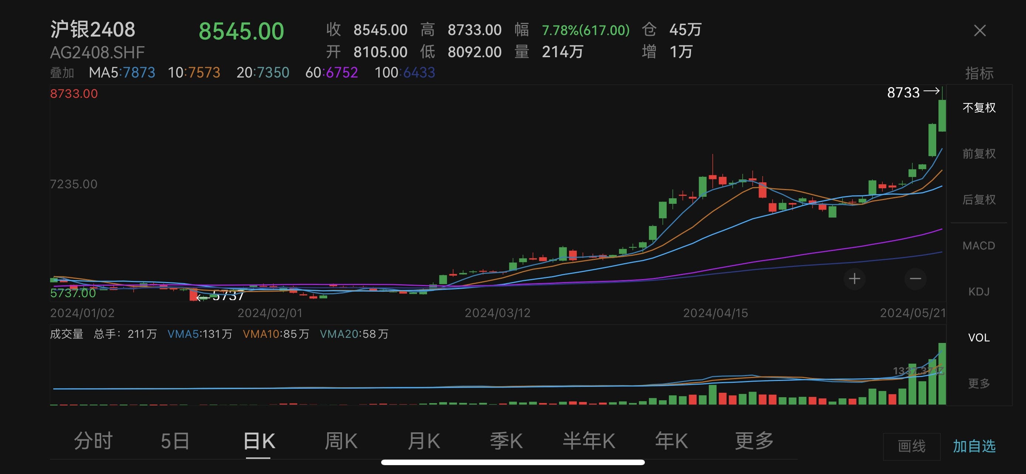Tap the latest green candlestick at 8733
Screen dimensions: 1026x474
[942, 116]
